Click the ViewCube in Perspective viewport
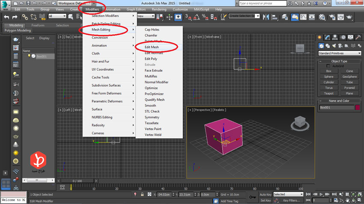This screenshot has width=364, height=204. (x=300, y=123)
